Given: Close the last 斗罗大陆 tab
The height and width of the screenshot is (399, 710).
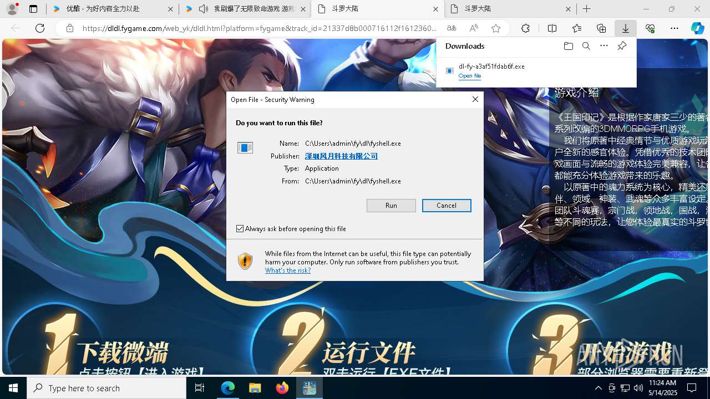Looking at the screenshot, I should [568, 9].
